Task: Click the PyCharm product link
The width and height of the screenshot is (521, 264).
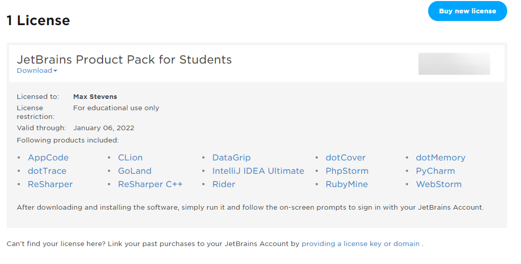Action: [435, 171]
